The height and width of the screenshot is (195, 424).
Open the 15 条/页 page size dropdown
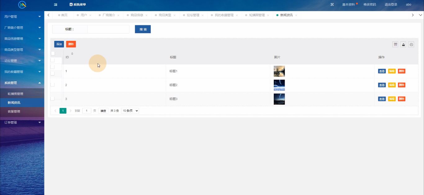pyautogui.click(x=130, y=110)
